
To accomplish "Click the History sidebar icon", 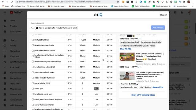I will (x=5, y=46).
